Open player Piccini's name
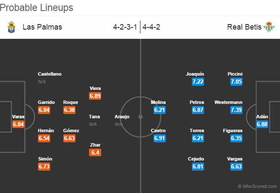The width and height of the screenshot is (280, 193). pos(235,74)
